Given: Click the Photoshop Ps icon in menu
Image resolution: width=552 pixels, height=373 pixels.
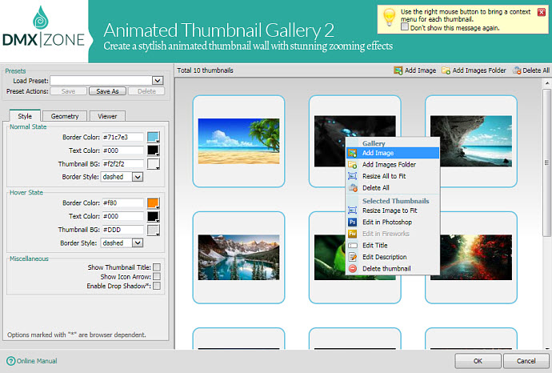Looking at the screenshot, I should tap(352, 222).
